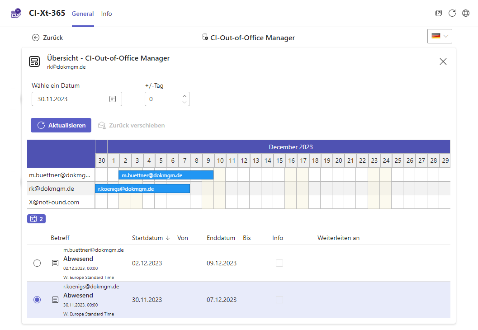Click document icon in r.koenigs row
478x330 pixels.
[55, 300]
